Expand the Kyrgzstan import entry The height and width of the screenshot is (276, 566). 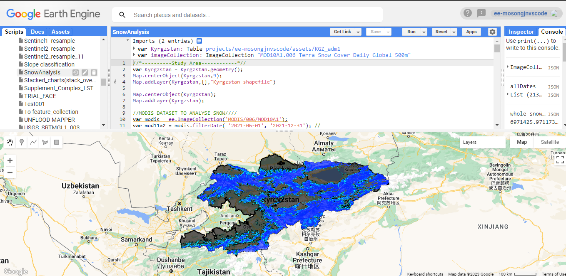click(x=134, y=49)
